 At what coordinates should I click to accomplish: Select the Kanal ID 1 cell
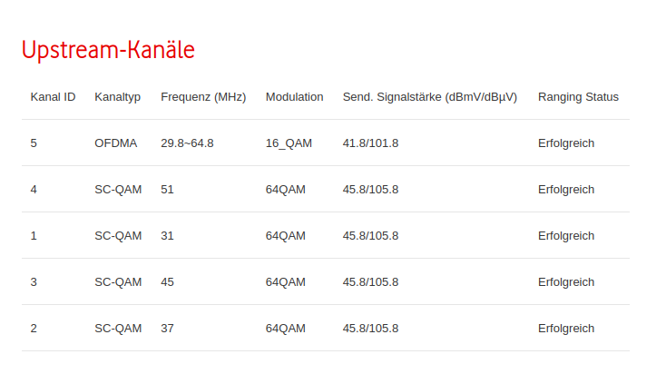[x=34, y=236]
